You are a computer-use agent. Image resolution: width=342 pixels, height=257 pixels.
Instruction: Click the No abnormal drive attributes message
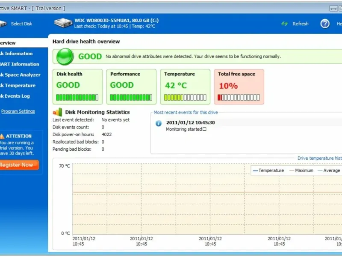tap(193, 57)
